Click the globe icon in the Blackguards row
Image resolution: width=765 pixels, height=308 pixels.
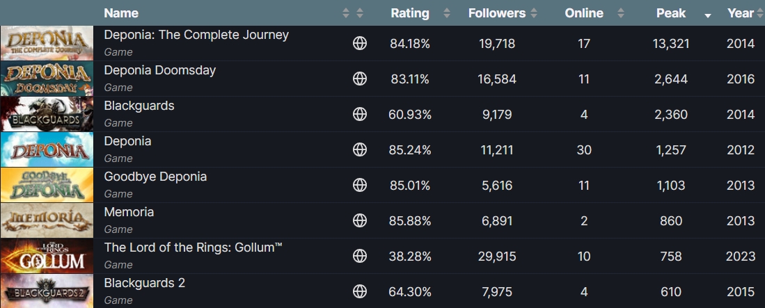[x=359, y=114]
